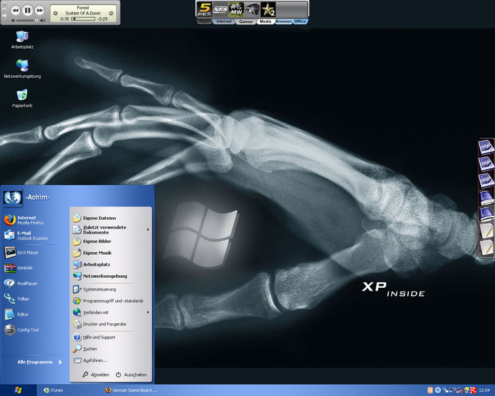Skip to the previous track in iTunes

point(15,11)
